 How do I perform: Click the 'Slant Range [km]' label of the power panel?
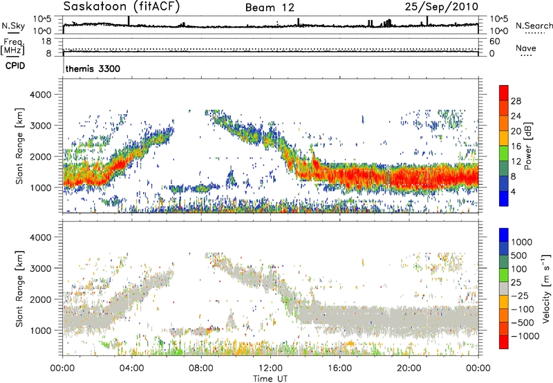point(19,146)
